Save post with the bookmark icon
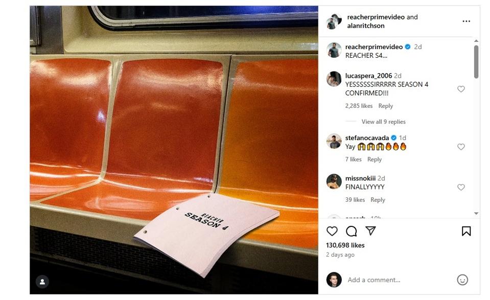This screenshot has width=490, height=300. (466, 231)
